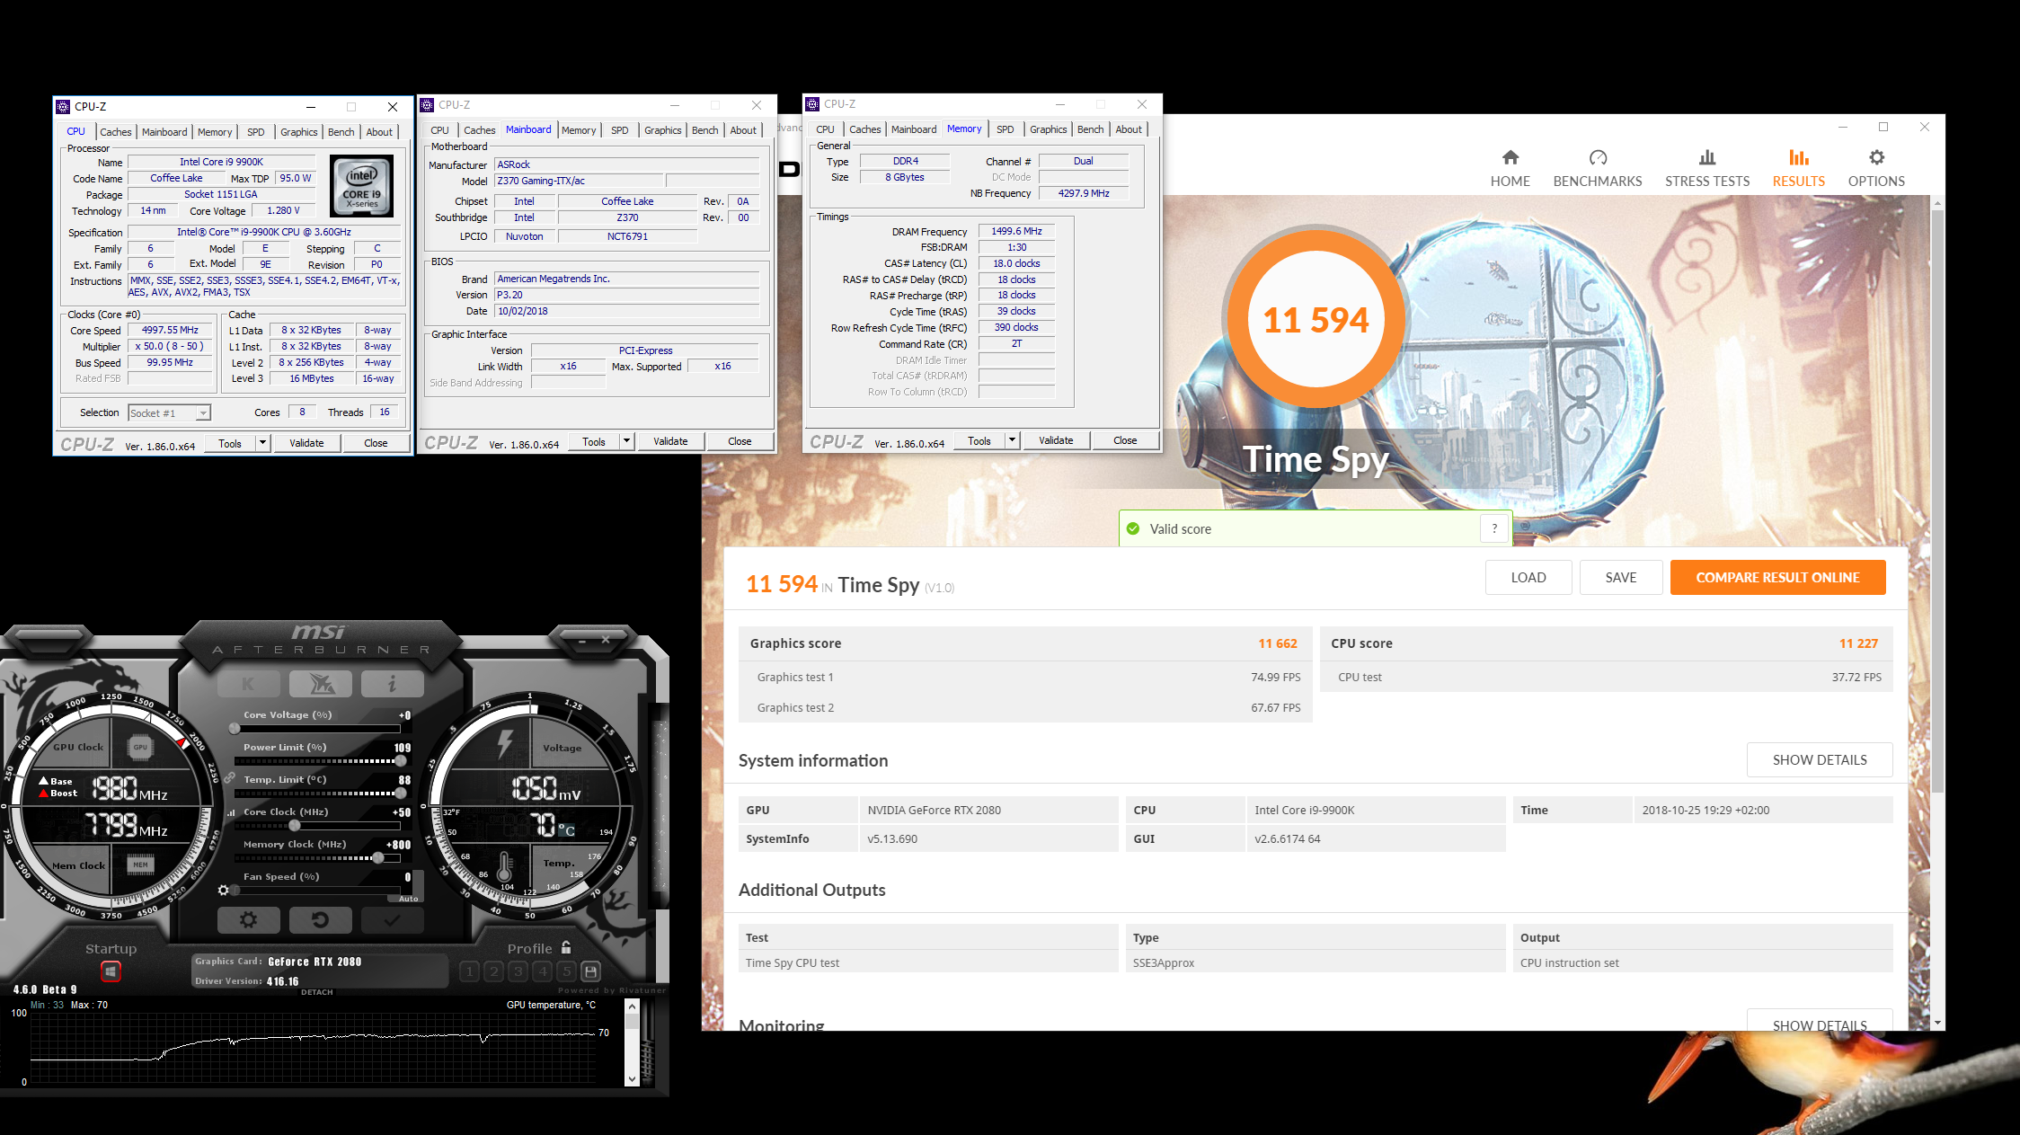Click 3DMark results vertical scrollbar down arrow
This screenshot has height=1135, width=2020.
click(1936, 1023)
